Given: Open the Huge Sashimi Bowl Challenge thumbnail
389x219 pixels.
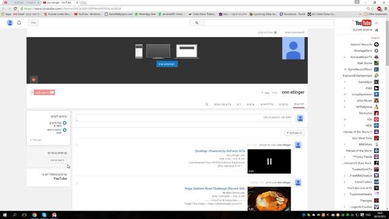Looking at the screenshot, I should click(x=269, y=199).
